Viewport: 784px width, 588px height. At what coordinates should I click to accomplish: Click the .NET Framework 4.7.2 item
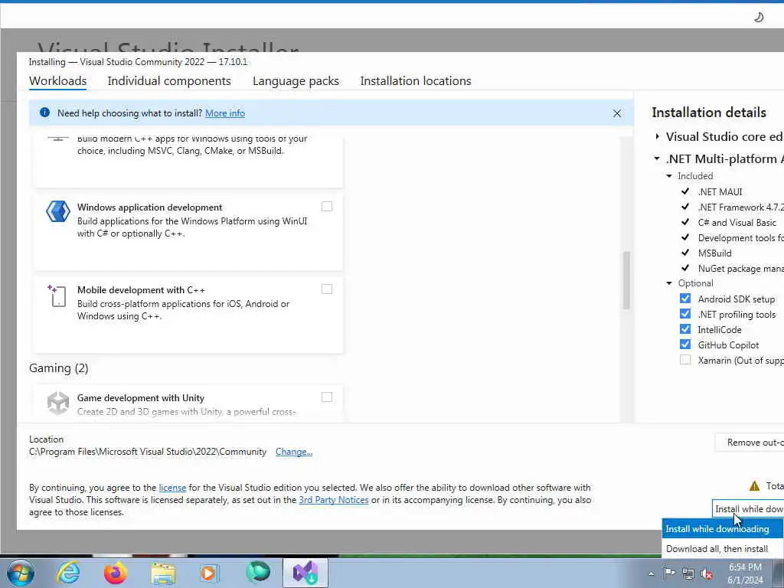[x=741, y=207]
